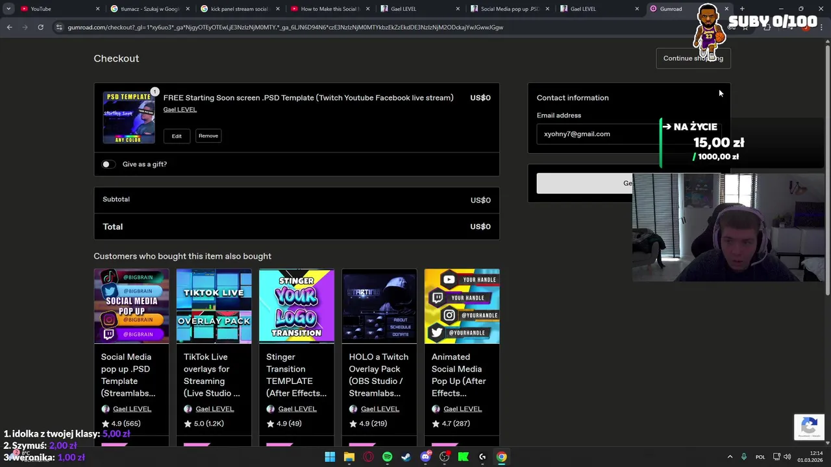This screenshot has width=831, height=467.
Task: Open OBS Studio from taskbar
Action: pyautogui.click(x=444, y=457)
